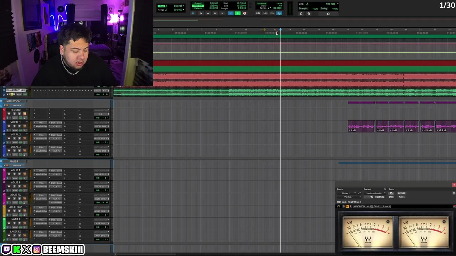This screenshot has height=256, width=456.
Task: Solo the LAYER FX track
Action: click(19, 236)
